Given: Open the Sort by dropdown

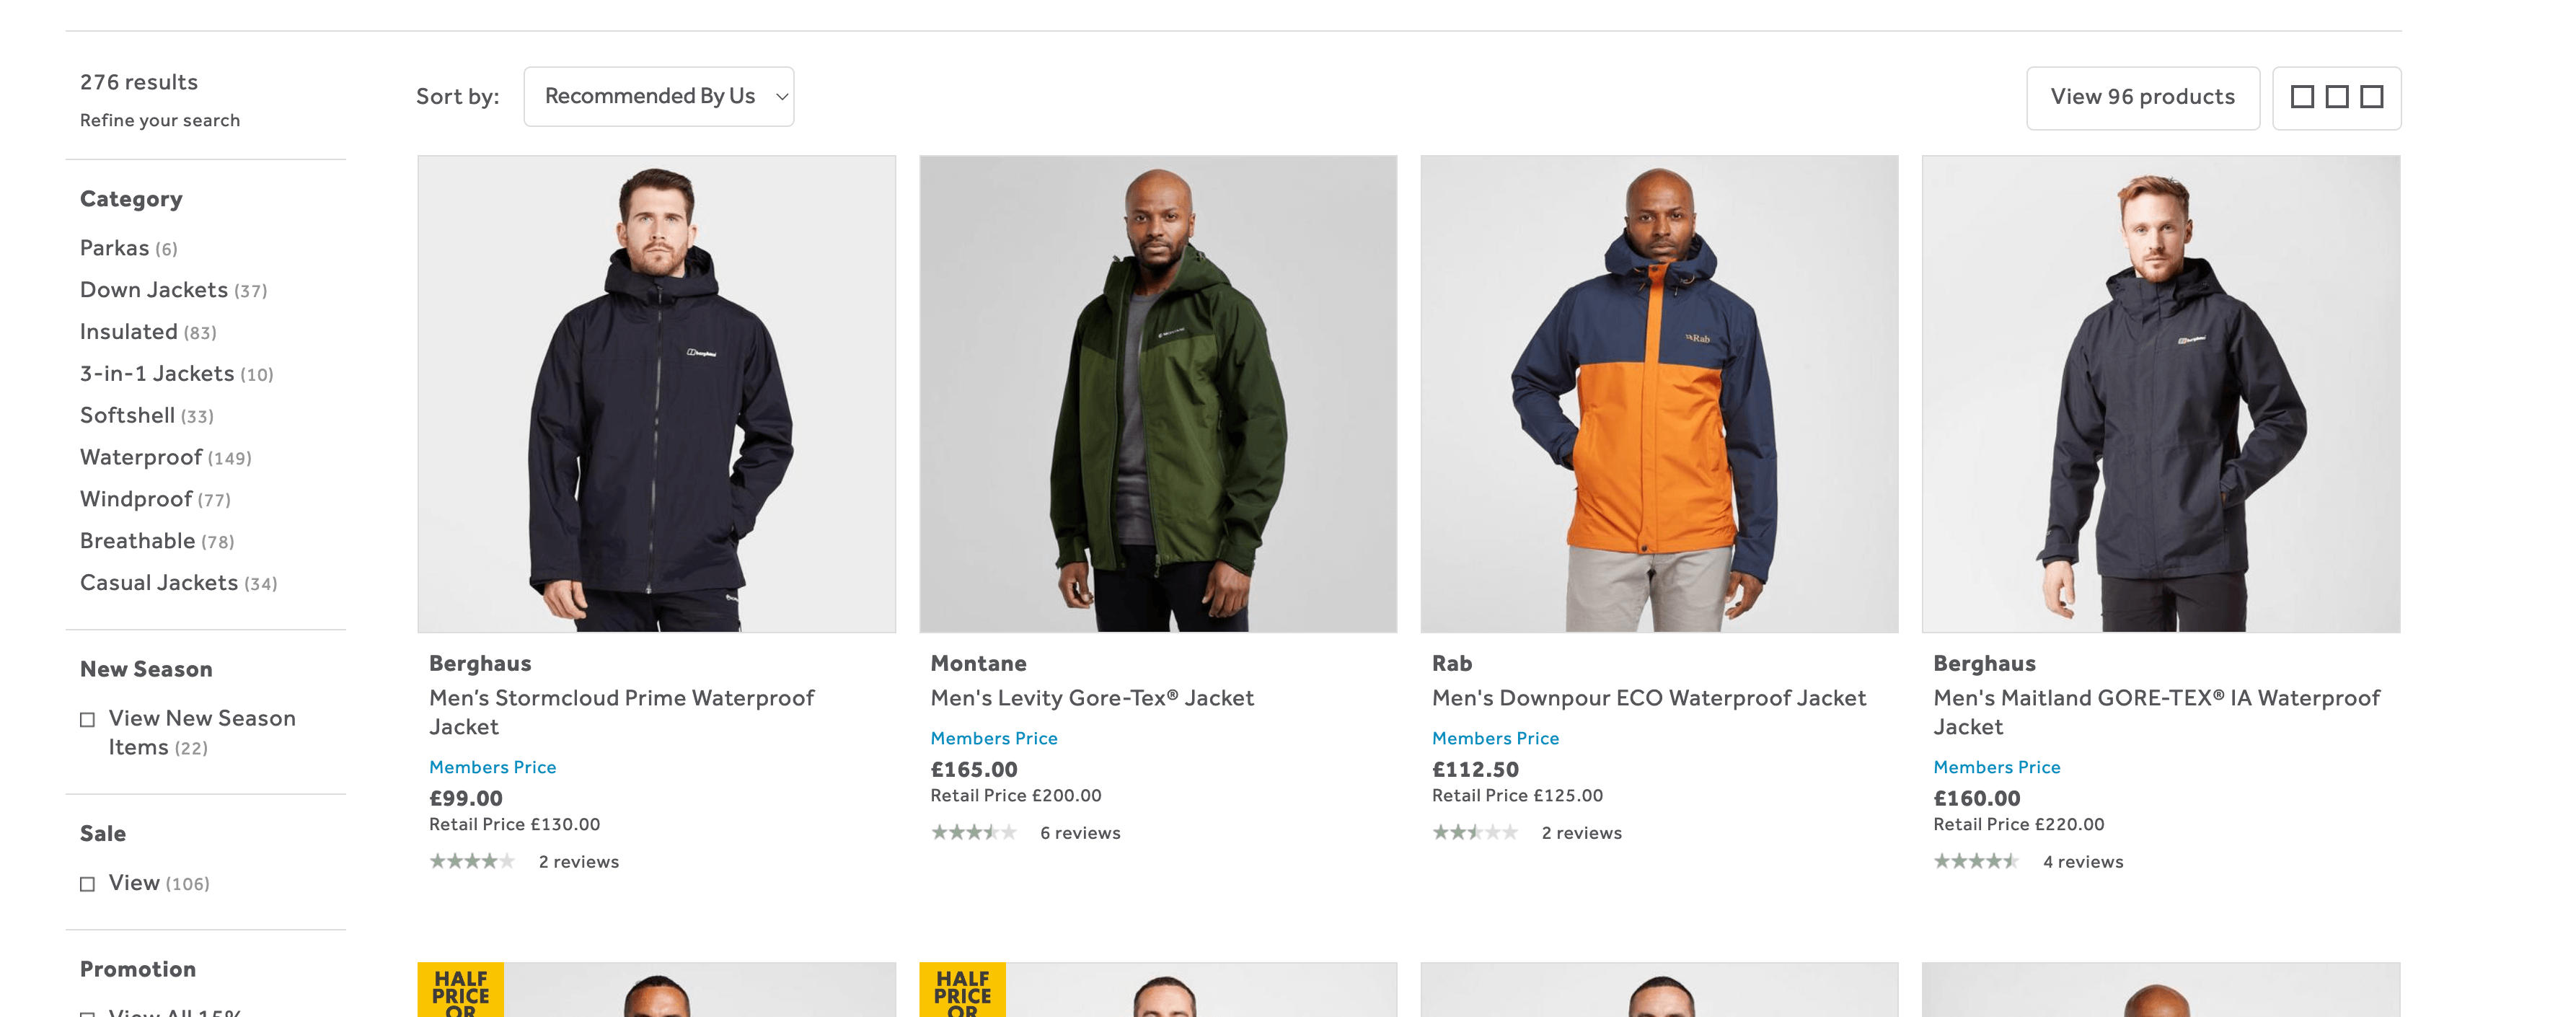Looking at the screenshot, I should click(658, 96).
